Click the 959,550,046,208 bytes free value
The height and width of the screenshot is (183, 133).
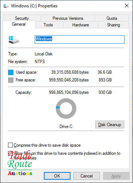click(69, 80)
